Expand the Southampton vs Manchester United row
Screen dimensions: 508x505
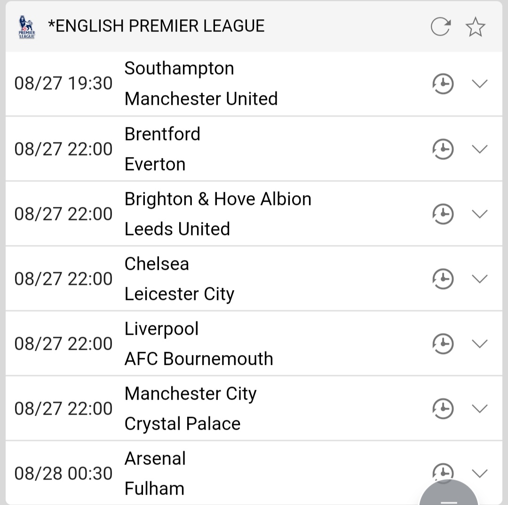point(479,84)
